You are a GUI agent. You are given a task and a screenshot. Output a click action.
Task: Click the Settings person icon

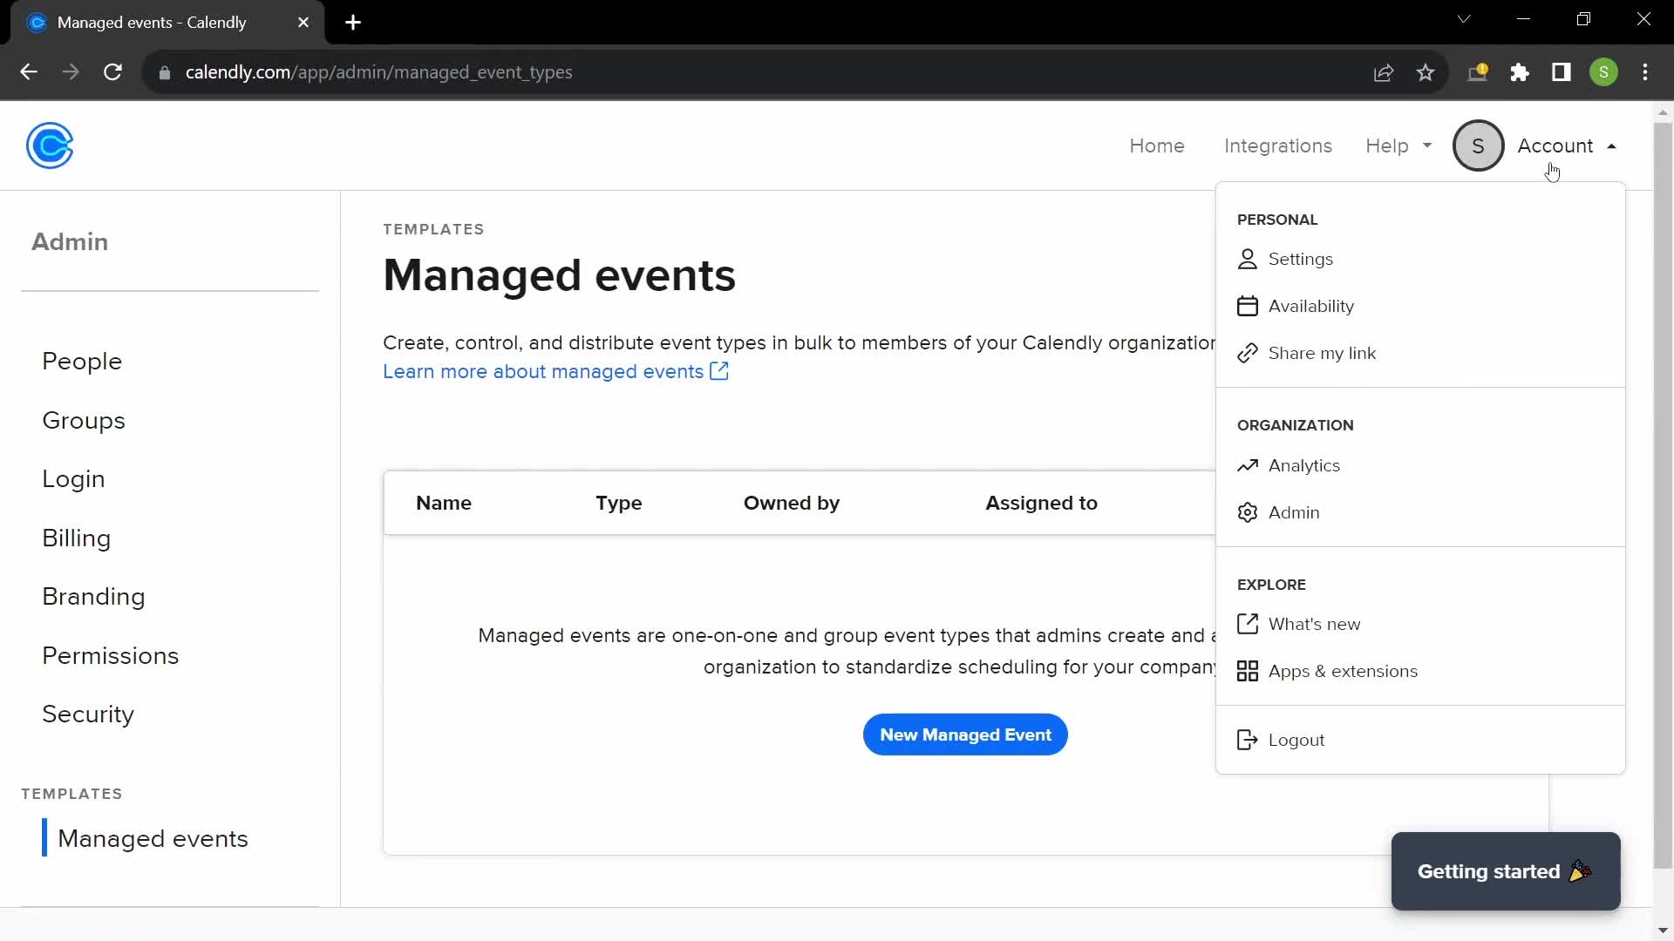tap(1248, 259)
